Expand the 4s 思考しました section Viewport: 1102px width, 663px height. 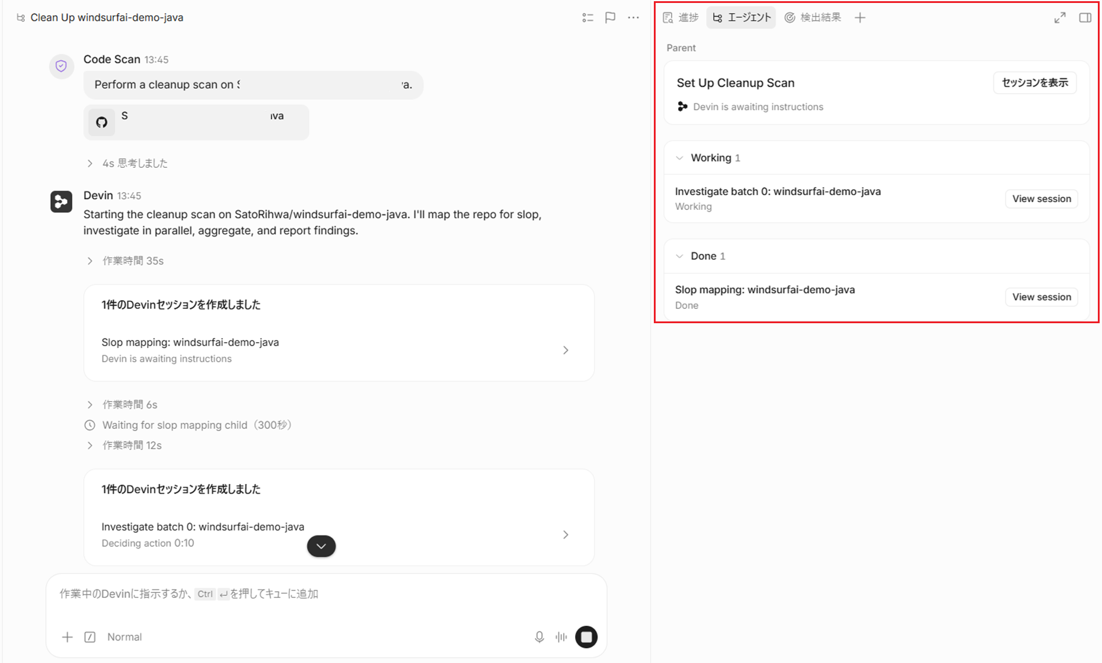[127, 163]
